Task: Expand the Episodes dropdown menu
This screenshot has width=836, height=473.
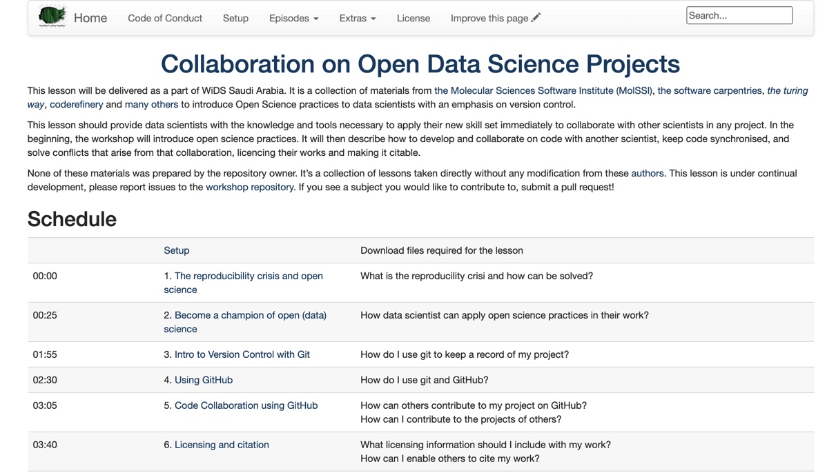Action: (x=293, y=18)
